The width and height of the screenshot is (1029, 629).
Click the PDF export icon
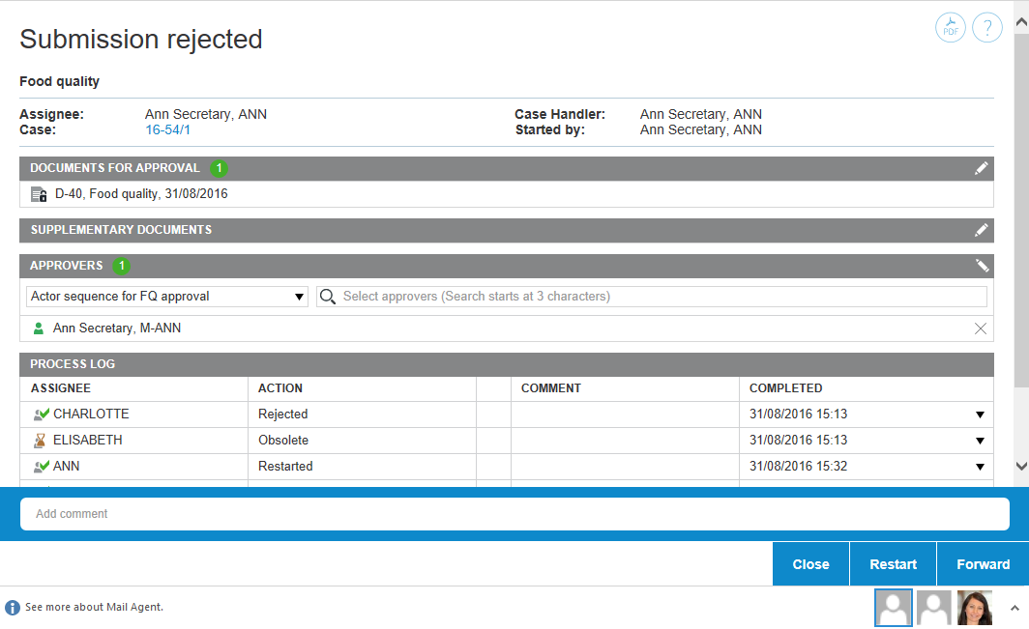(x=951, y=28)
